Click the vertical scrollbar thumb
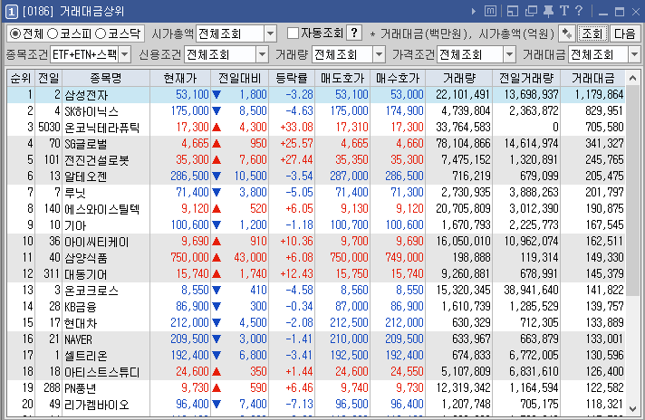 pos(632,191)
